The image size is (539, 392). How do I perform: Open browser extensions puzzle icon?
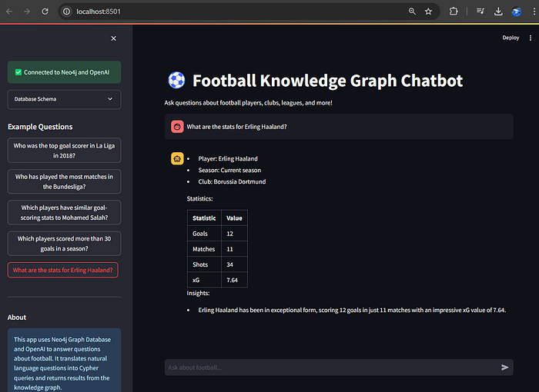(454, 12)
